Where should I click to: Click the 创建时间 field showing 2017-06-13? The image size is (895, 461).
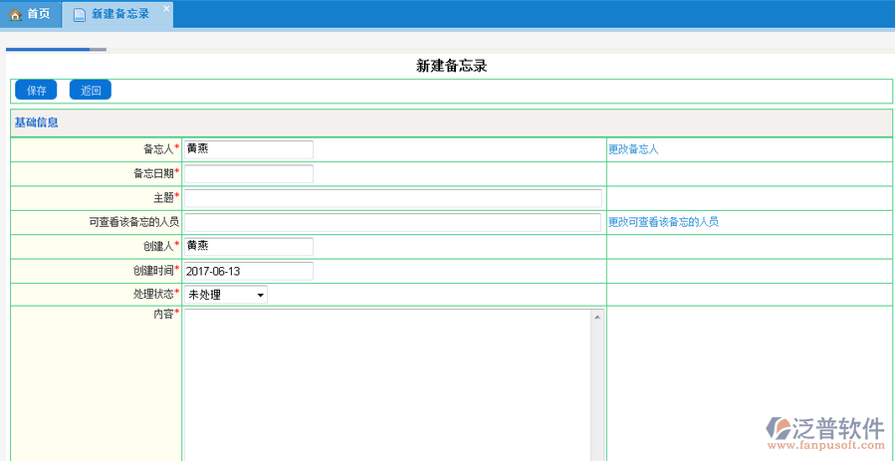248,271
